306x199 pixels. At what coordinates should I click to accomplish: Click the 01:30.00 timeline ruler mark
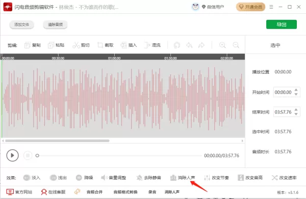click(170, 58)
